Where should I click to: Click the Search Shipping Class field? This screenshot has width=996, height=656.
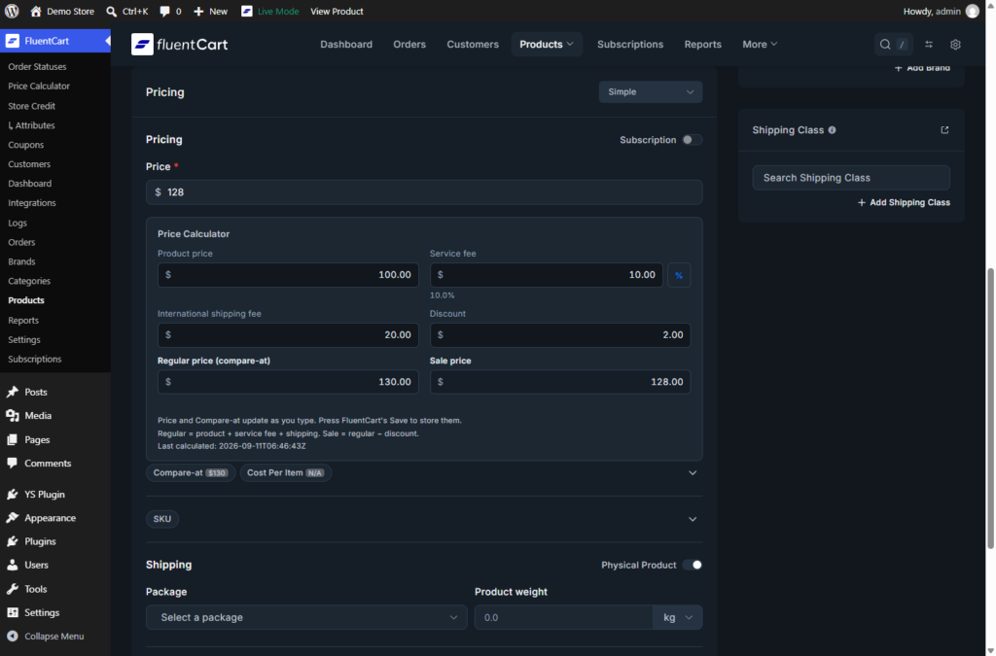851,178
